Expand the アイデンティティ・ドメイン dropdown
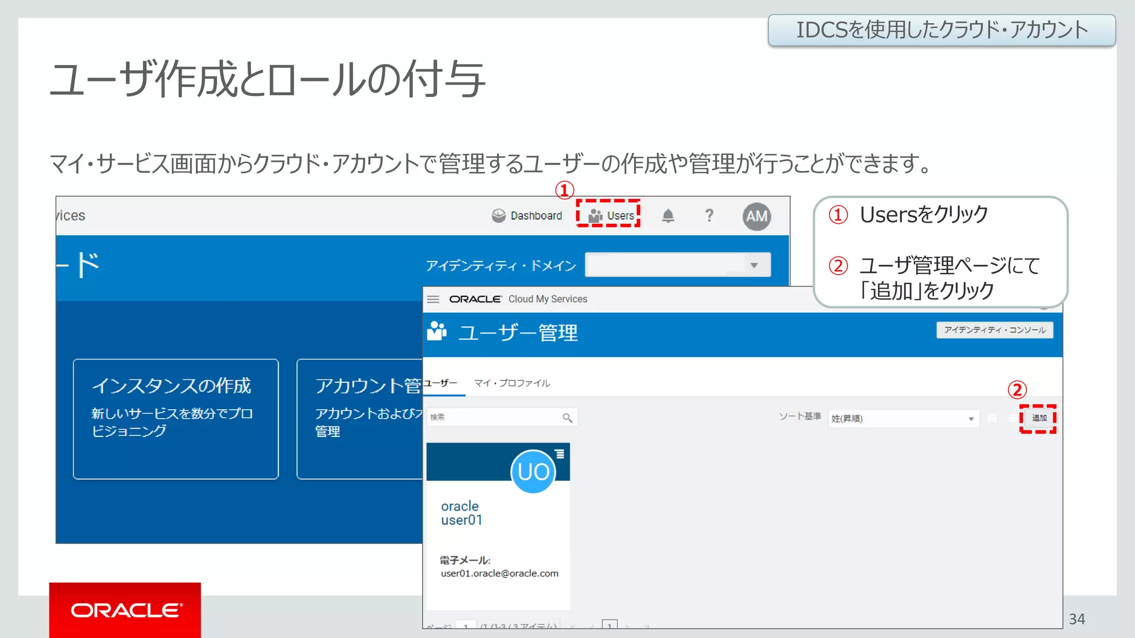Screen dimensions: 1135x638 678,265
